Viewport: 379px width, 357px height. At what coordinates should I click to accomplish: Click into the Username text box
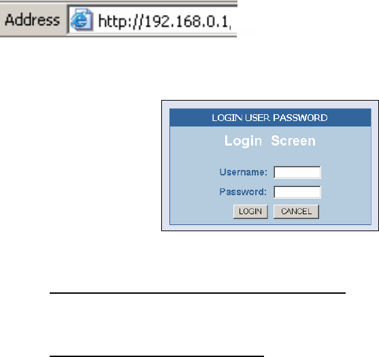pyautogui.click(x=297, y=172)
